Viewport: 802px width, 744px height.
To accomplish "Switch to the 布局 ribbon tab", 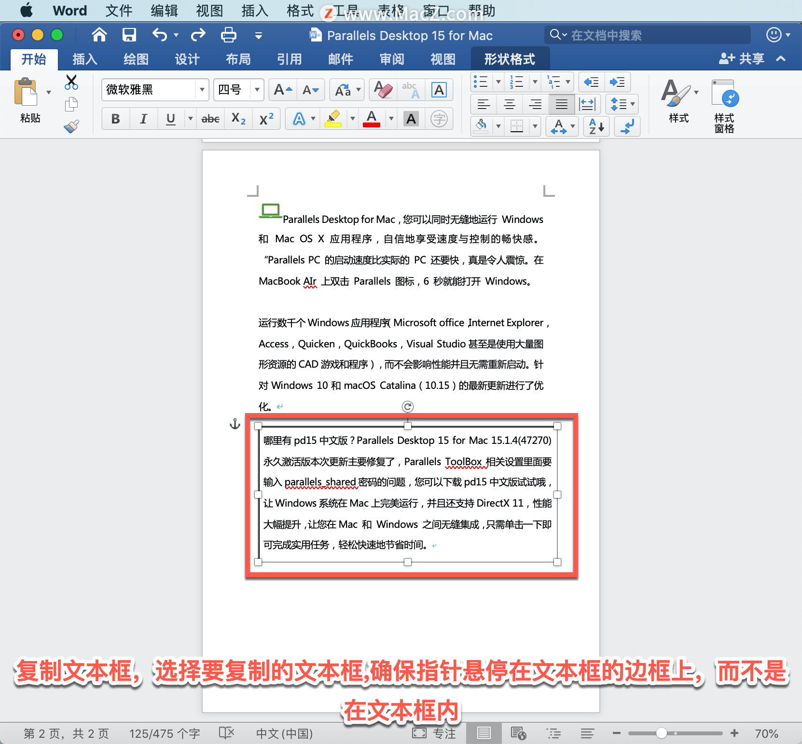I will click(x=238, y=59).
